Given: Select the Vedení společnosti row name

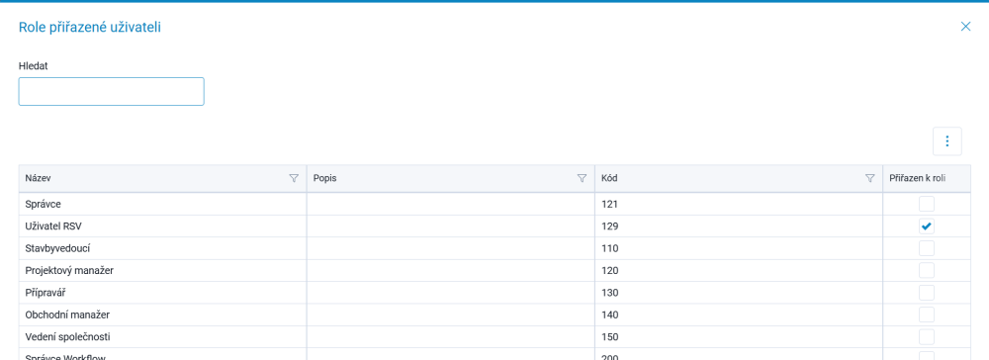Looking at the screenshot, I should [x=68, y=336].
